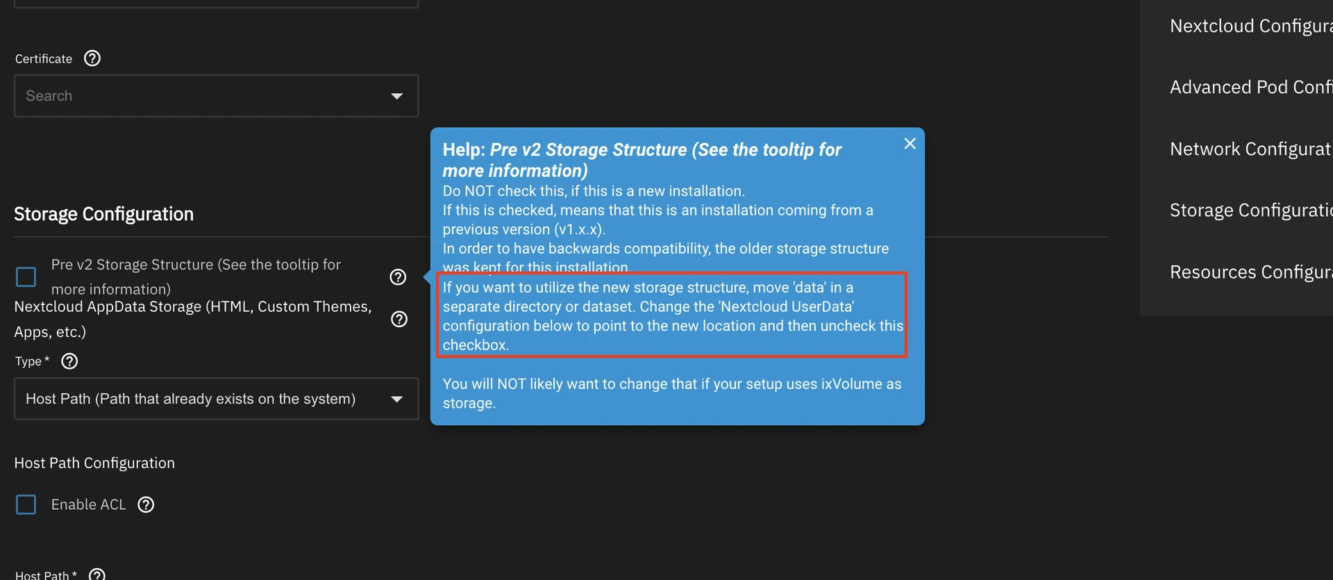The height and width of the screenshot is (580, 1333).
Task: Click the Host Path help icon
Action: click(97, 574)
